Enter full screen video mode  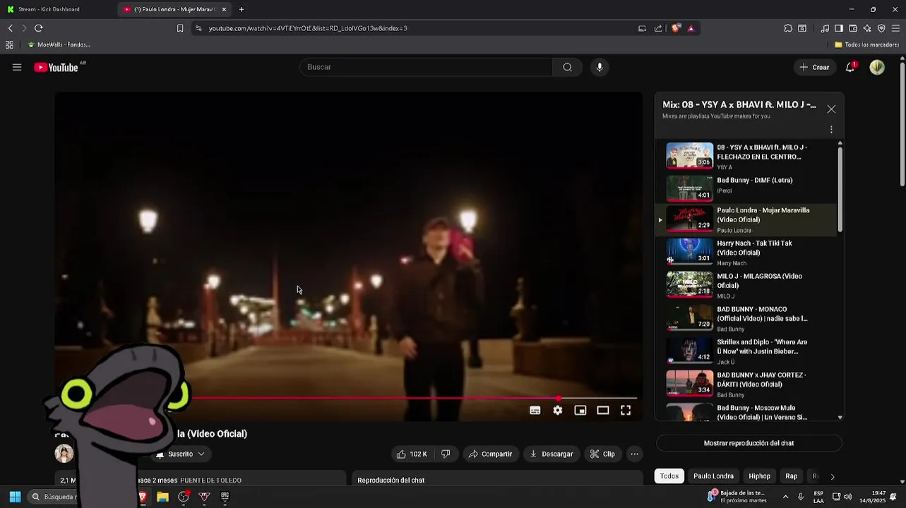pos(626,410)
